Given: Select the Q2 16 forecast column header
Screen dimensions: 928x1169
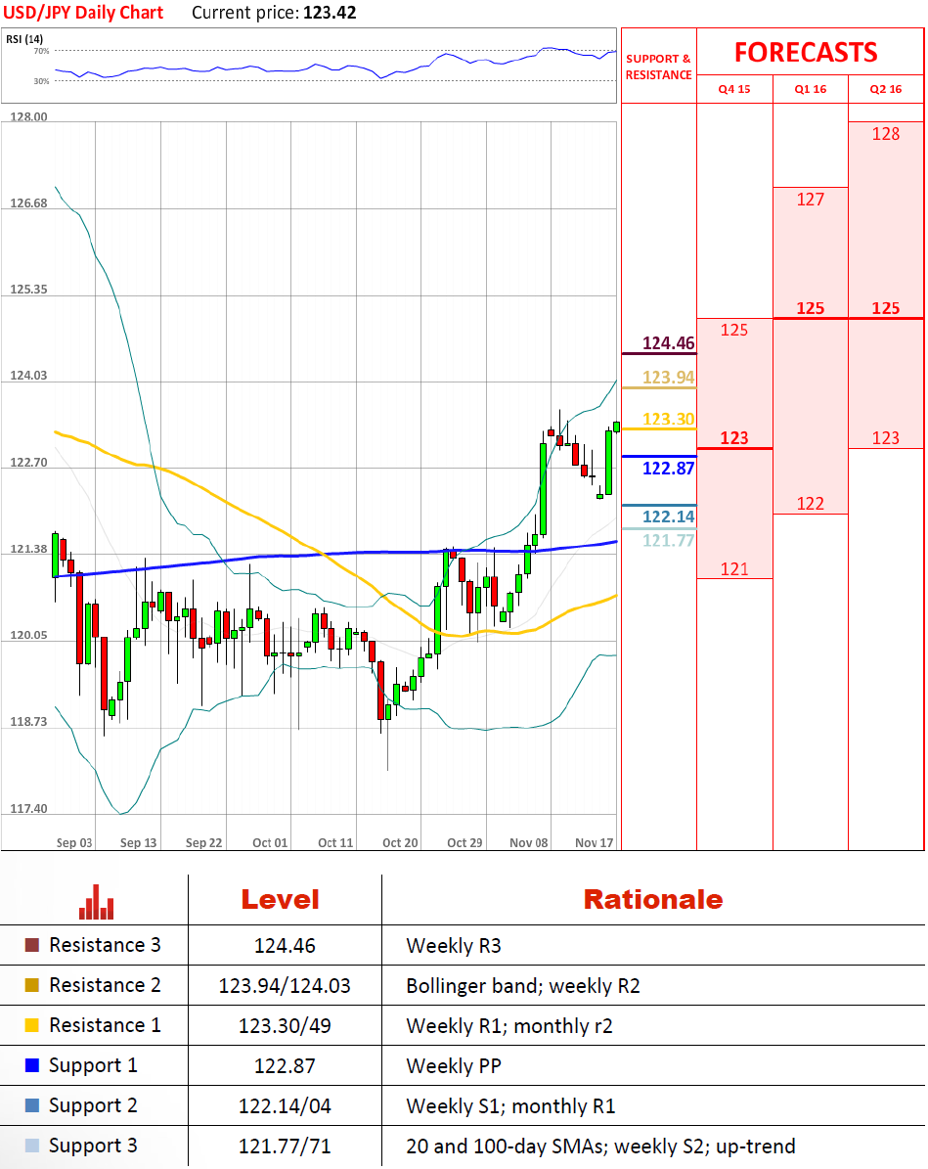Looking at the screenshot, I should [886, 89].
